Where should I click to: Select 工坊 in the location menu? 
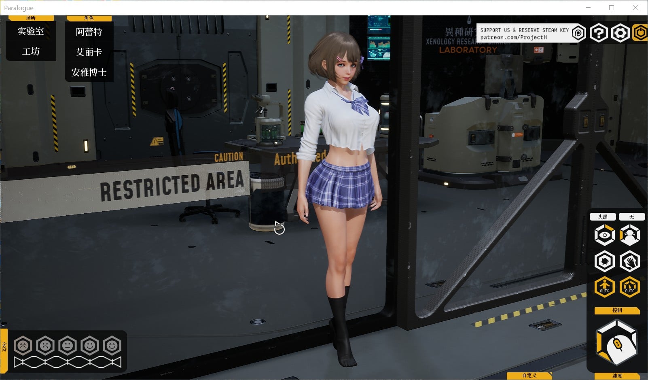coord(31,51)
